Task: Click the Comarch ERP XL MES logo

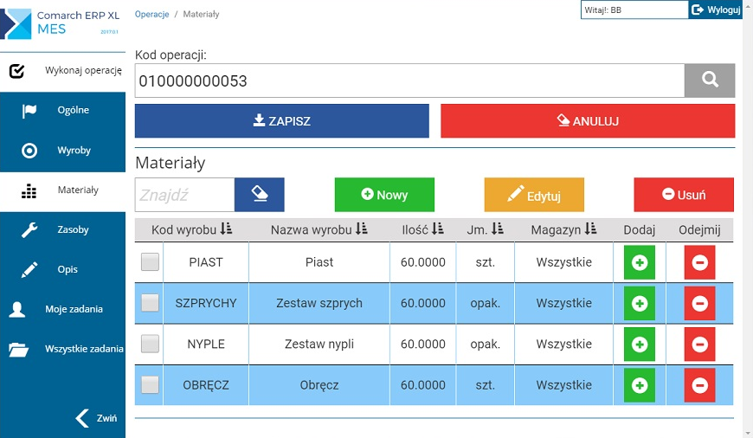Action: pyautogui.click(x=60, y=23)
